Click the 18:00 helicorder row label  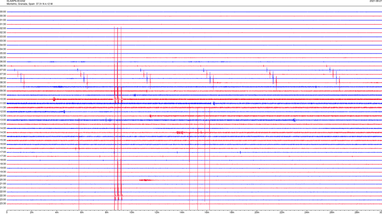click(x=3, y=160)
